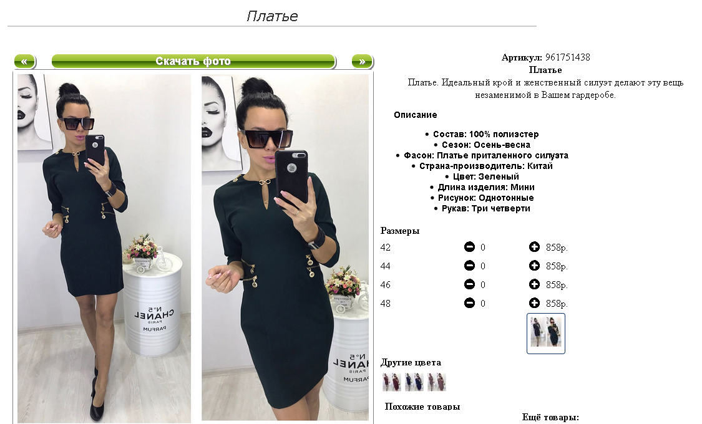Reduce quantity for size 48
The height and width of the screenshot is (424, 702).
tap(469, 303)
